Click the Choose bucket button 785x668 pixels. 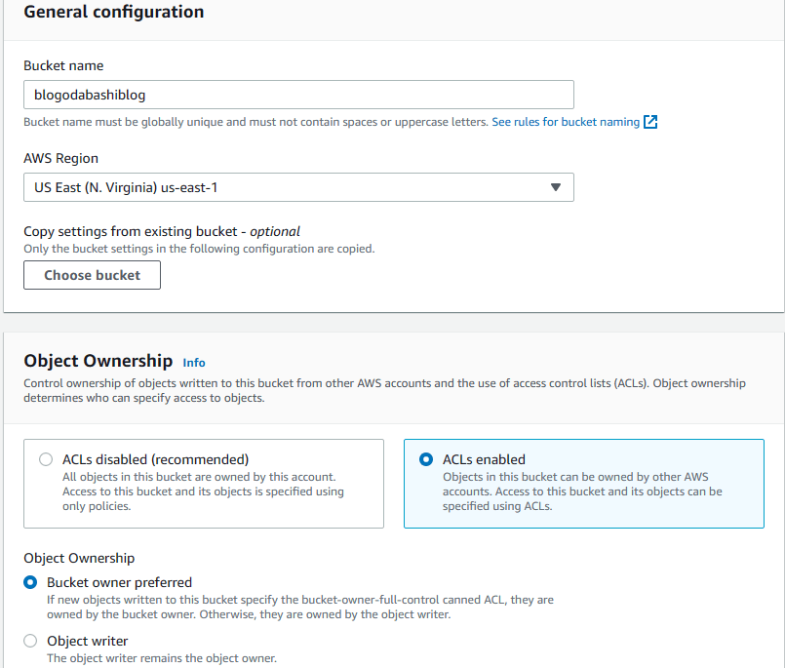pos(92,275)
